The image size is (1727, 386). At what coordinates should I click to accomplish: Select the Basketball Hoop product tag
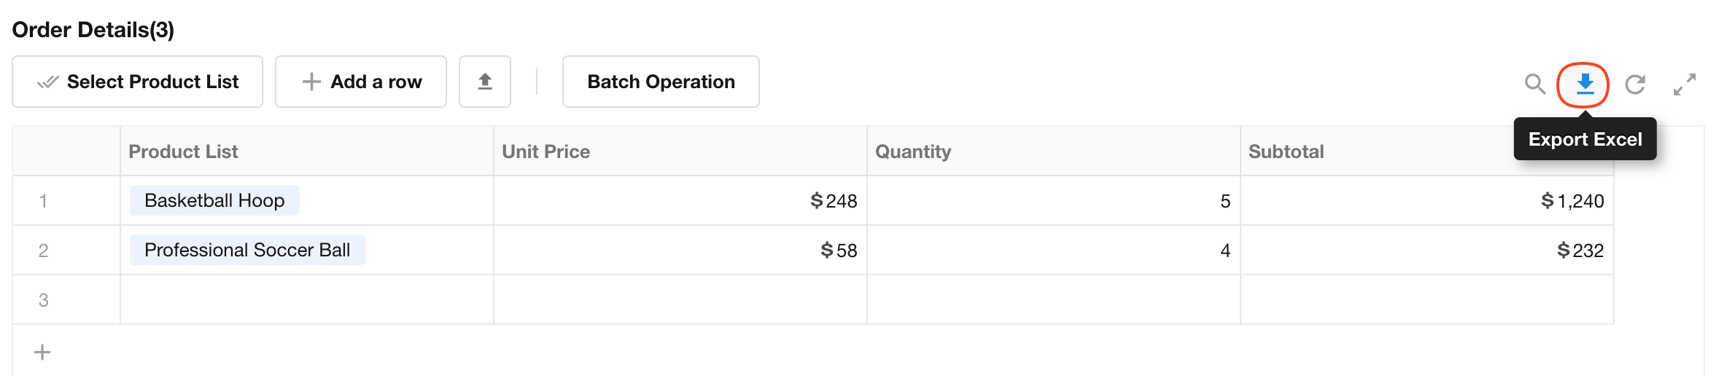[214, 200]
